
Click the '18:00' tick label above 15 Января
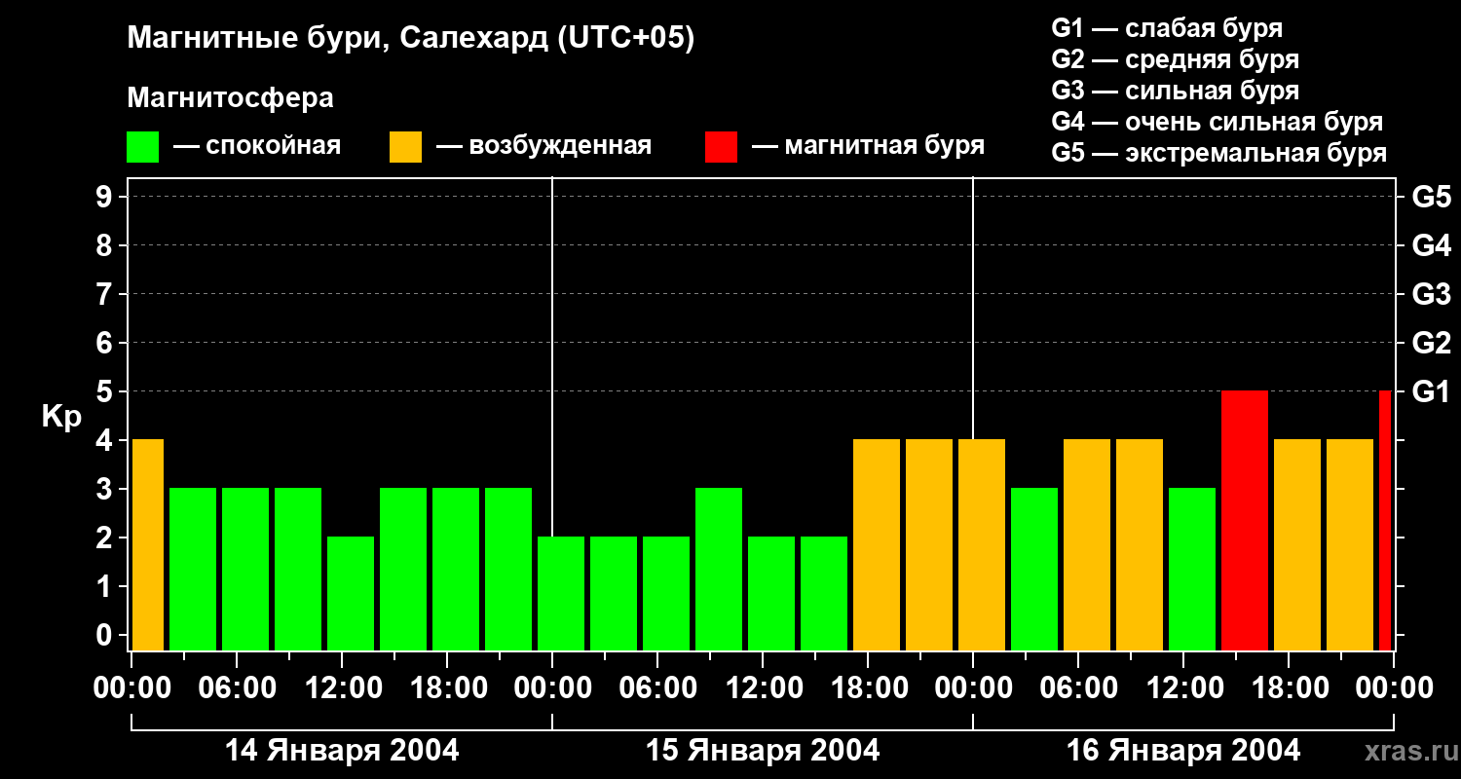coord(868,688)
